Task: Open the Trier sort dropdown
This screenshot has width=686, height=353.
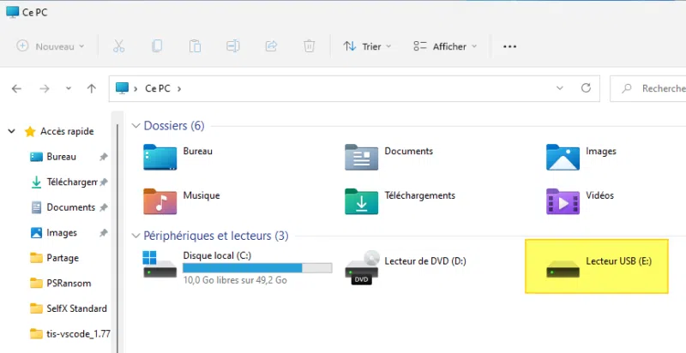Action: 367,46
